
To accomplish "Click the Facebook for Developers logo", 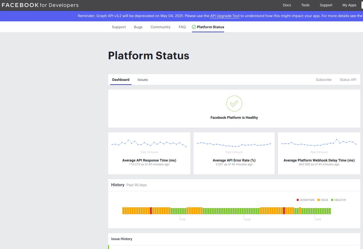I will point(40,5).
